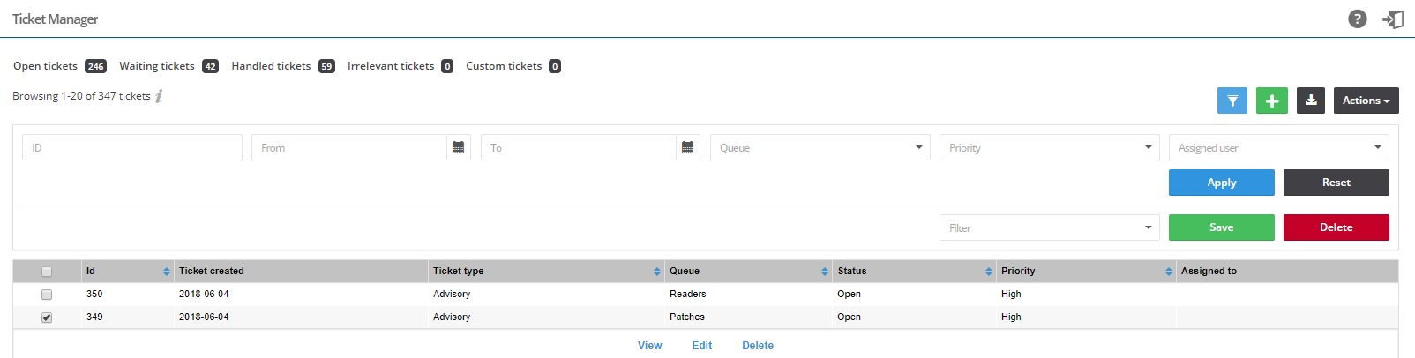Click the logout icon in header
The image size is (1415, 358).
[x=1393, y=19]
